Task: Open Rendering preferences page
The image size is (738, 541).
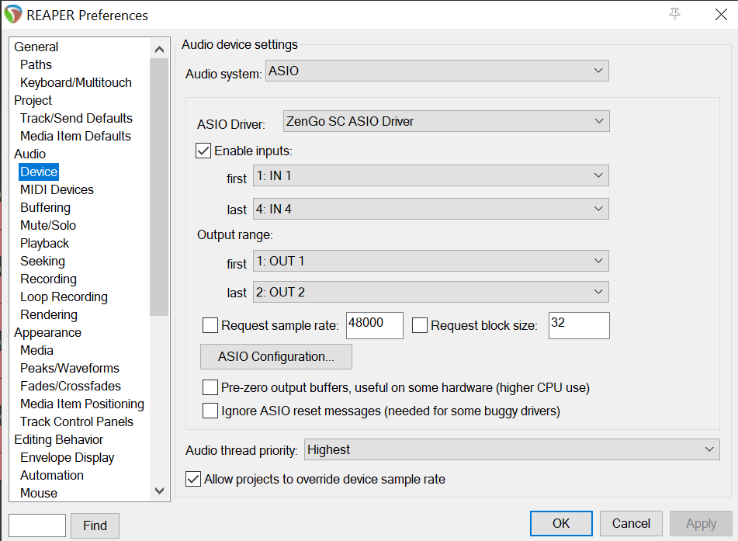Action: pyautogui.click(x=49, y=314)
